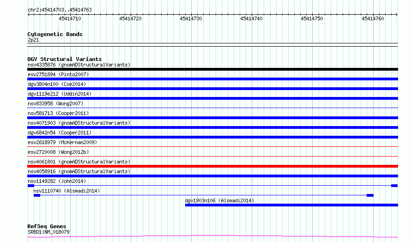
Task: Open variant esv2720008 (Wong2012b) label
Action: [x=58, y=152]
